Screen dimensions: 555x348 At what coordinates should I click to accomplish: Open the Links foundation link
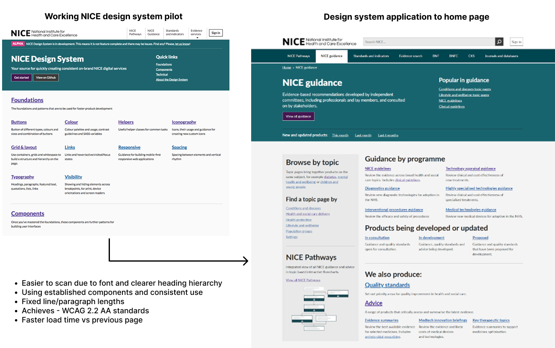[70, 147]
